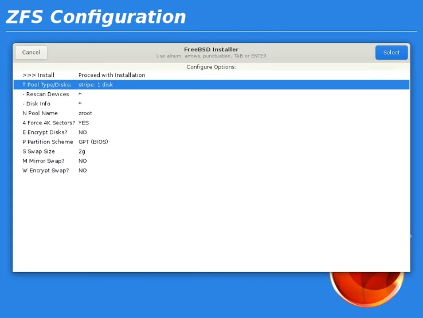
Task: Toggle the Encrypt Disks option
Action: (45, 132)
